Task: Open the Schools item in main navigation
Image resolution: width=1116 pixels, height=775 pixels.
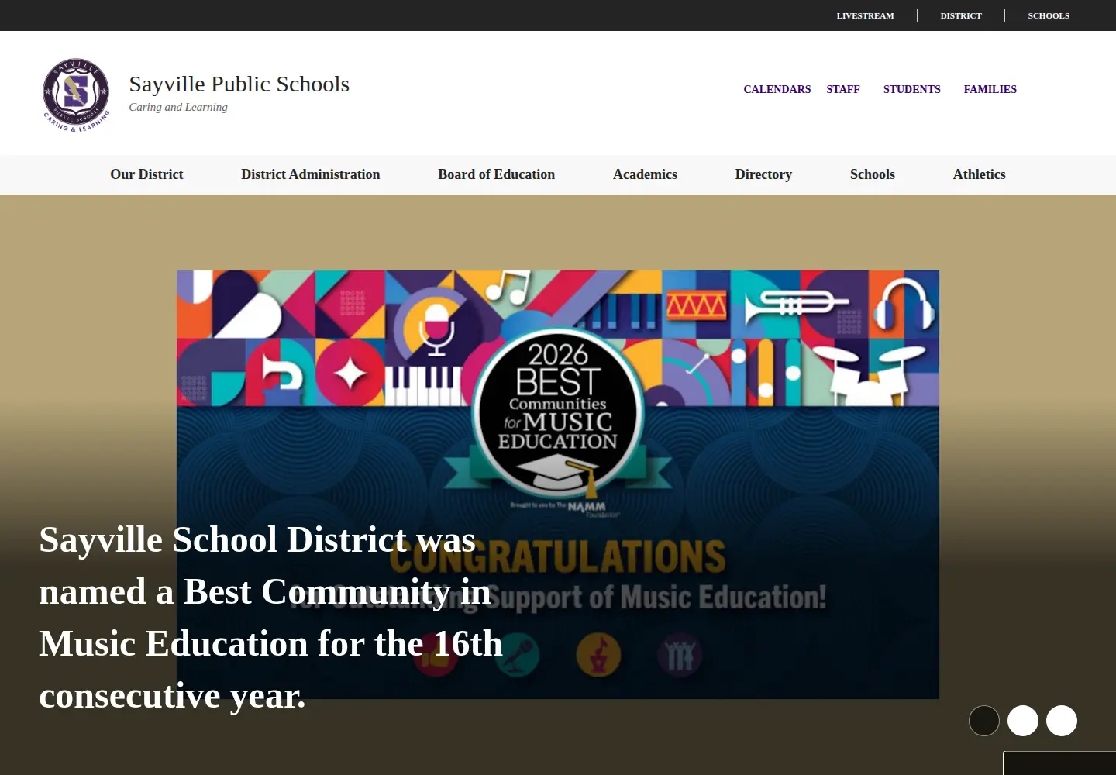Action: 873,174
